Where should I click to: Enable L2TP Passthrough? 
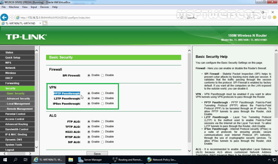coord(89,98)
